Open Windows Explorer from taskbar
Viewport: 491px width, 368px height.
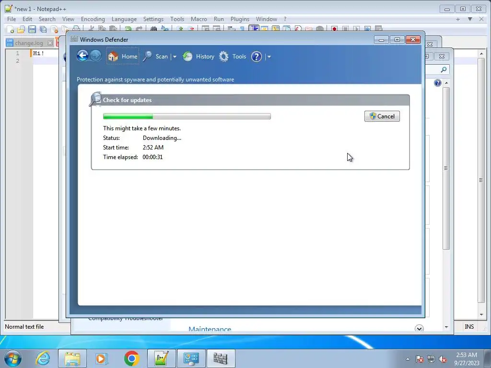[x=72, y=358]
